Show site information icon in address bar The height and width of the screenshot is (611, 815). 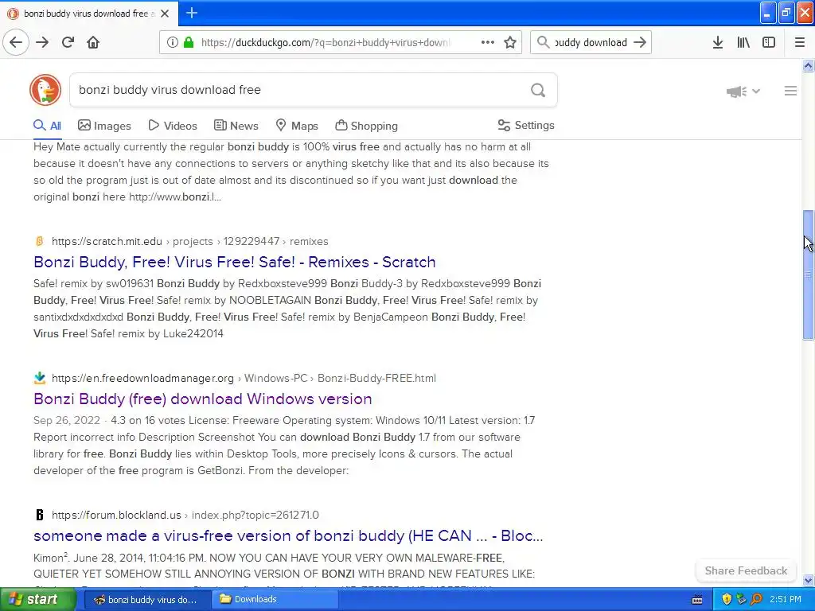tap(172, 42)
